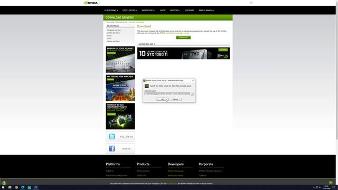Click Buy Now on the GTX 1080 Ti banner

(223, 50)
